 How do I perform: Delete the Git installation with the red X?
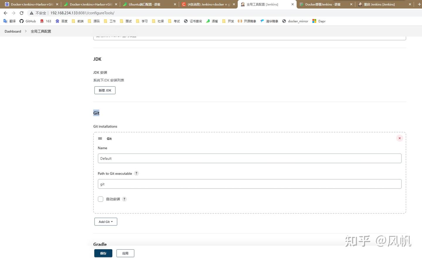click(x=399, y=138)
